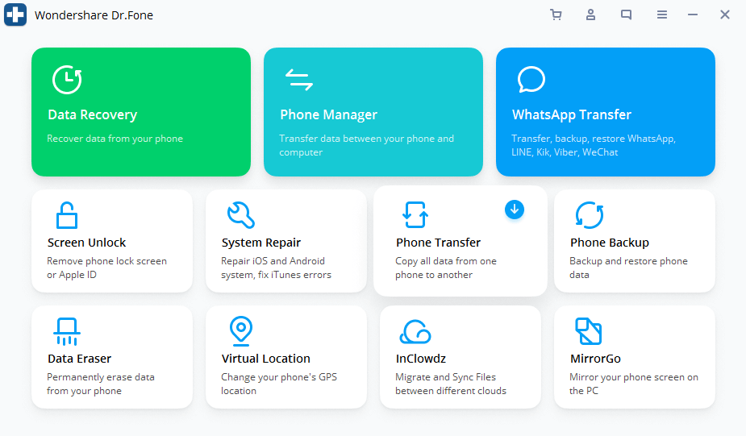This screenshot has width=746, height=436.
Task: Download Phone Transfer using blue arrow badge
Action: pos(515,210)
